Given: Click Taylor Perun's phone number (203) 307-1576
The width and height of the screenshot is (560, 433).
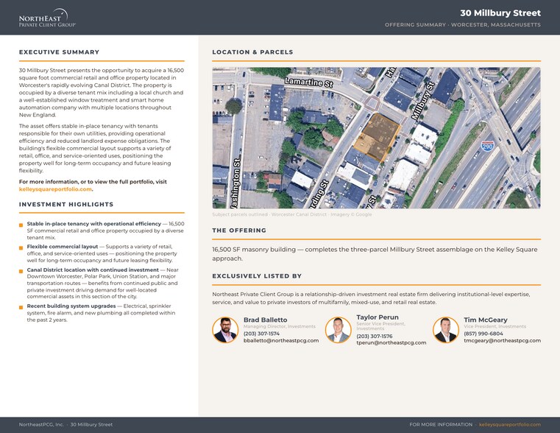Looking at the screenshot, I should coord(375,337).
